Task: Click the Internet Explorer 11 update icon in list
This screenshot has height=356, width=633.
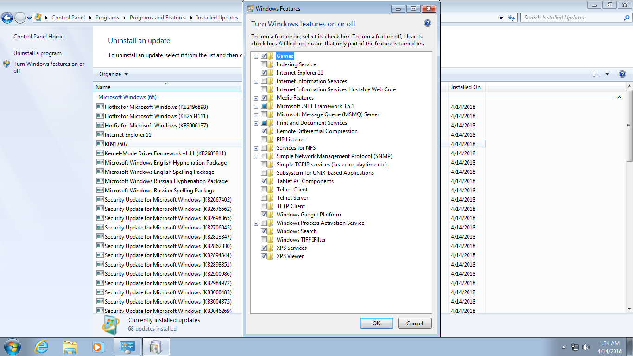Action: [x=100, y=134]
